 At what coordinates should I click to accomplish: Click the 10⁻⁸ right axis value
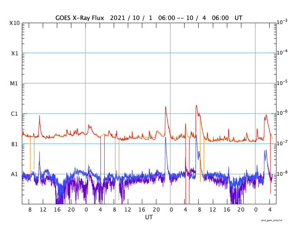pyautogui.click(x=282, y=173)
